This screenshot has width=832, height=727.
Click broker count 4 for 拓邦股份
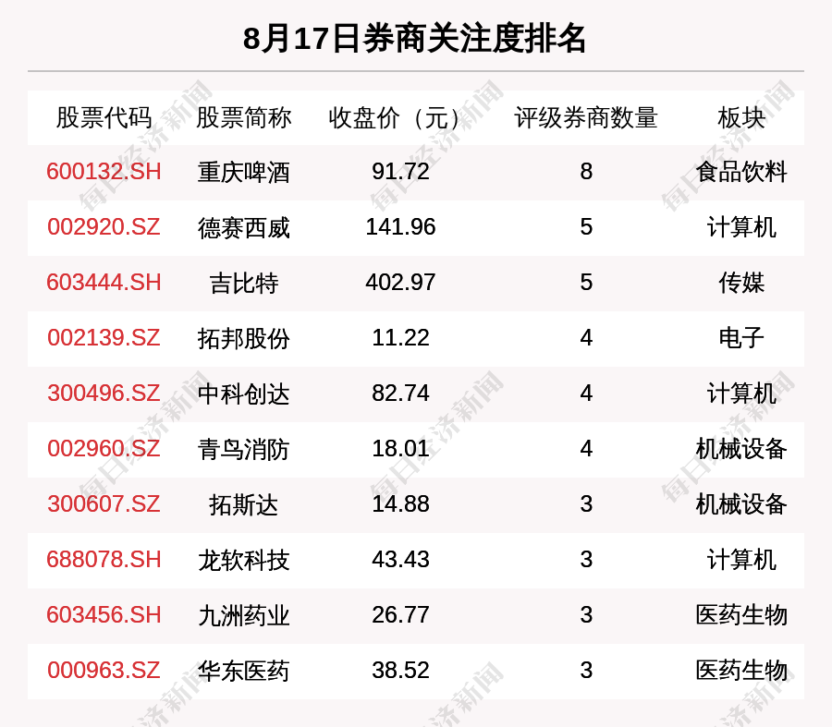(586, 338)
